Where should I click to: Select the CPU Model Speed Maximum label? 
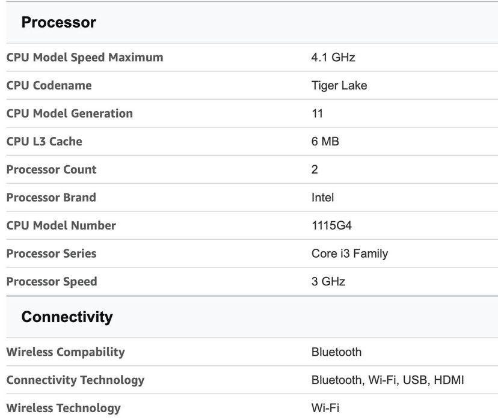pyautogui.click(x=85, y=58)
